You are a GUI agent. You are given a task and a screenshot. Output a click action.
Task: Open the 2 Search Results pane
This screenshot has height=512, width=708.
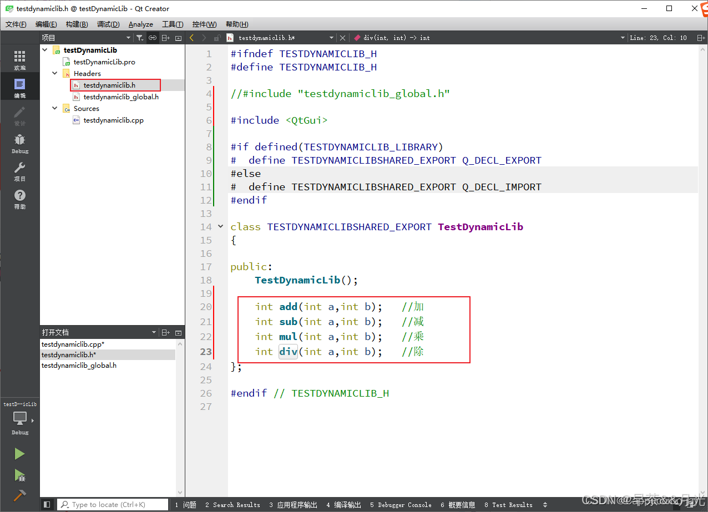click(x=232, y=505)
